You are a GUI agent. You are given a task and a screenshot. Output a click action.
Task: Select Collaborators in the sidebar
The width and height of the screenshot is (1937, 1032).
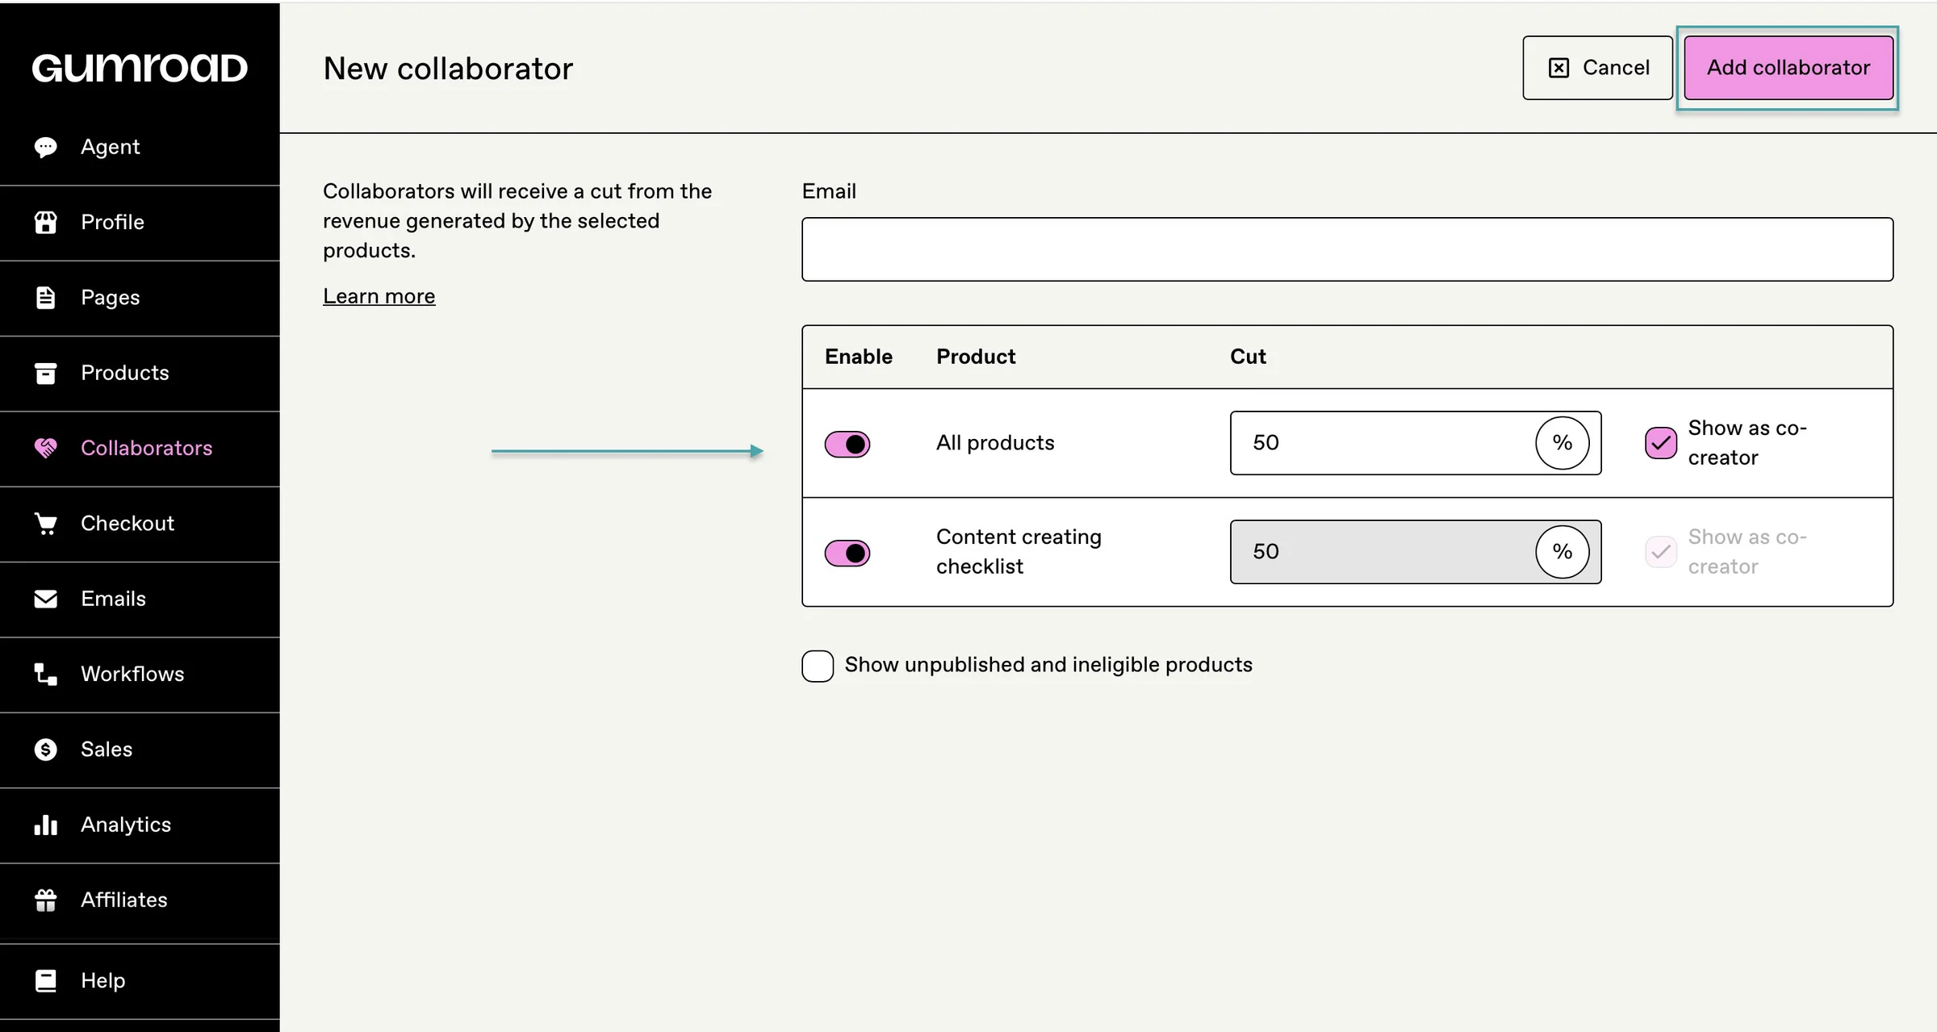point(140,448)
